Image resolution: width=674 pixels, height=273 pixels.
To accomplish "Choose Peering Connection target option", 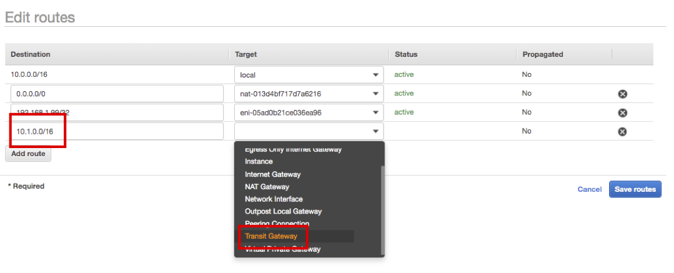I will pos(277,224).
